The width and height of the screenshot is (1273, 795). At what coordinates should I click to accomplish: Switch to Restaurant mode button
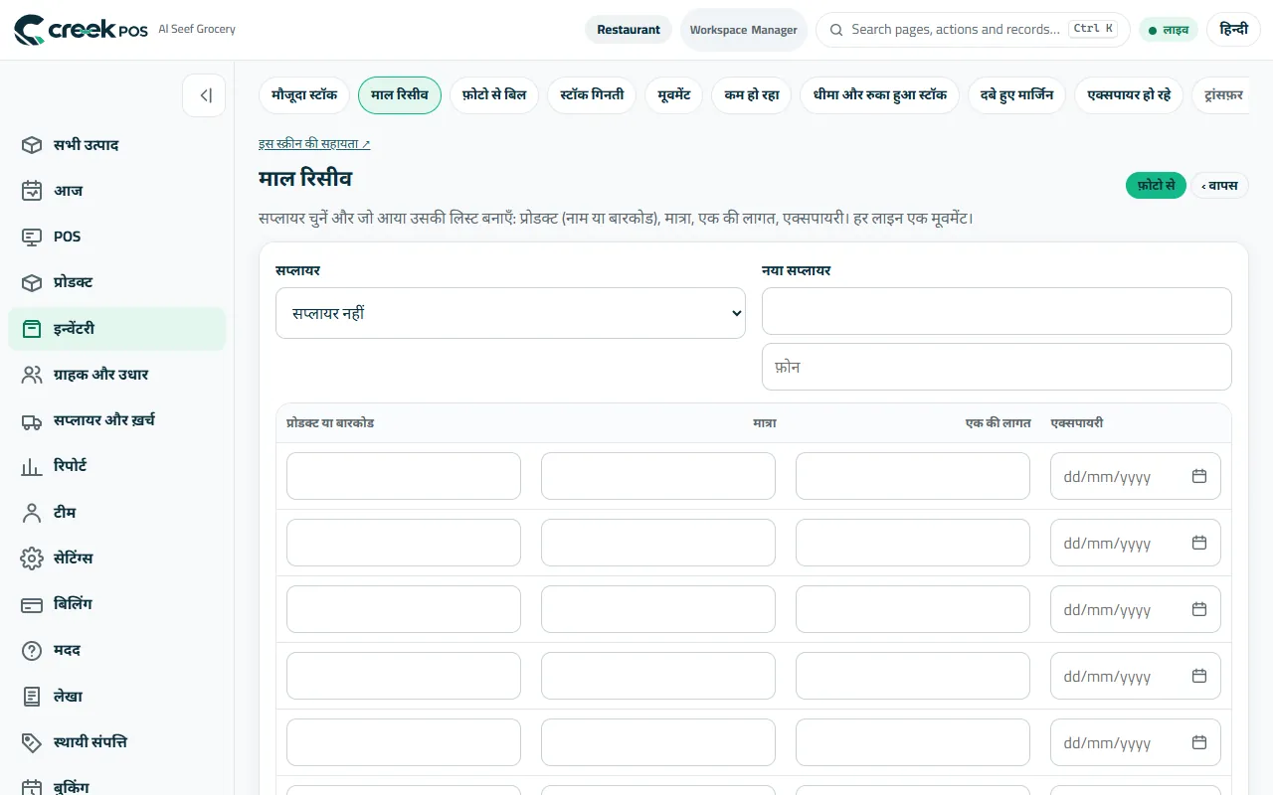629,30
